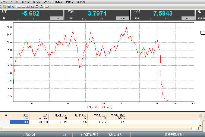Click the table's vertical scrollbar up arrow
The image size is (205, 137).
click(200, 115)
